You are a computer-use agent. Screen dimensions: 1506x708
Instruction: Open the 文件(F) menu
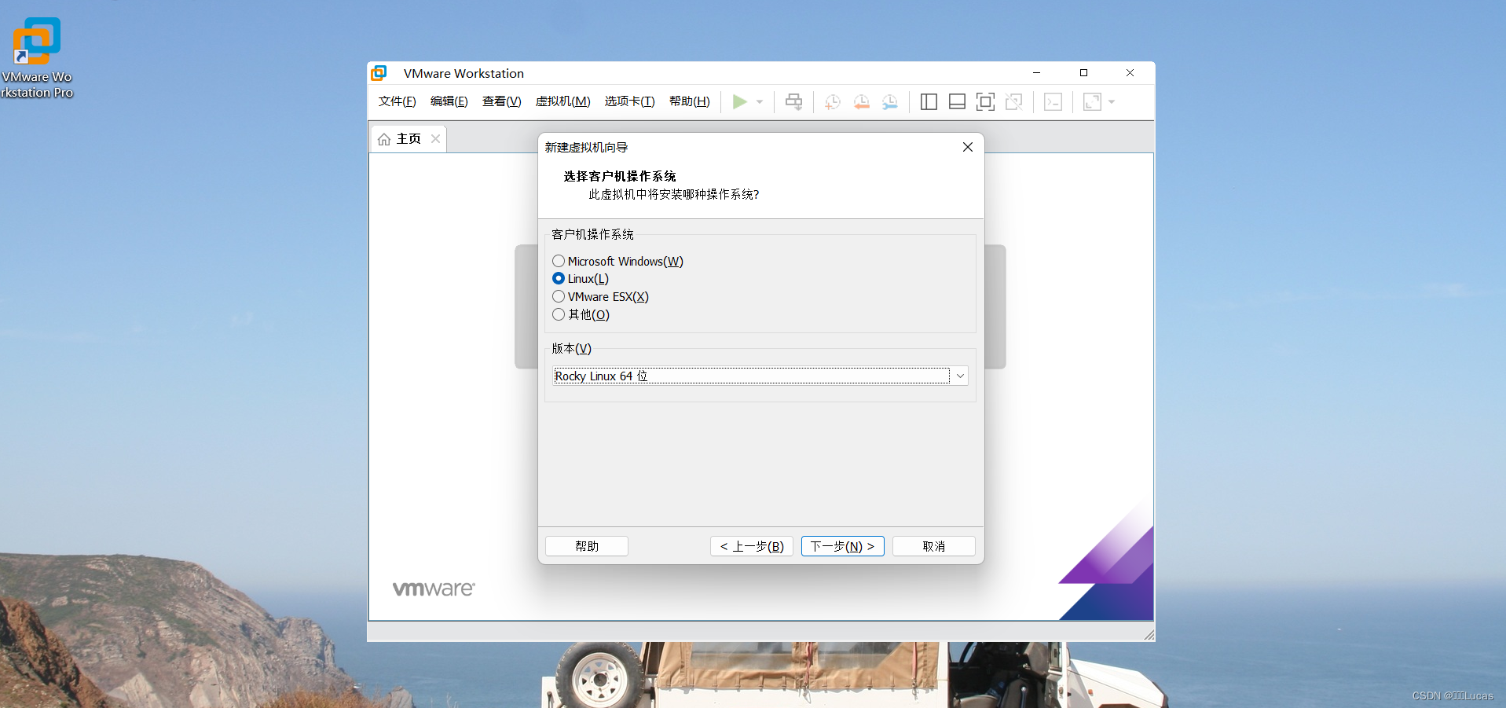[x=398, y=101]
